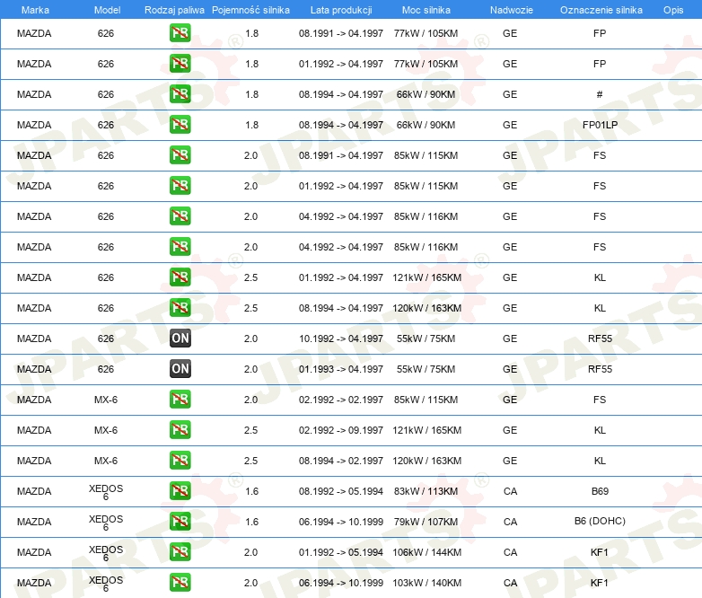Click the petrol icon in the '#' engine row

pyautogui.click(x=180, y=94)
